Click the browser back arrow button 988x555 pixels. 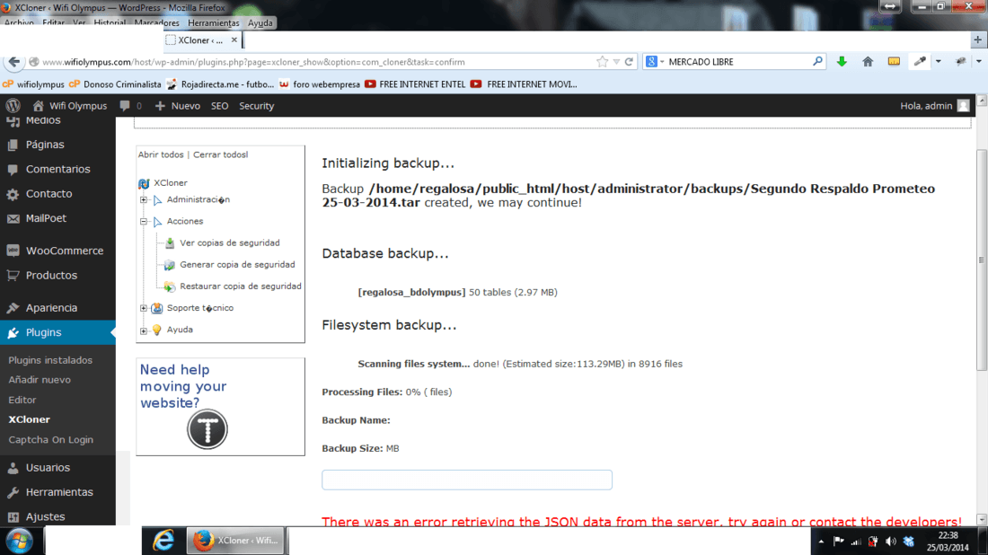[x=13, y=62]
